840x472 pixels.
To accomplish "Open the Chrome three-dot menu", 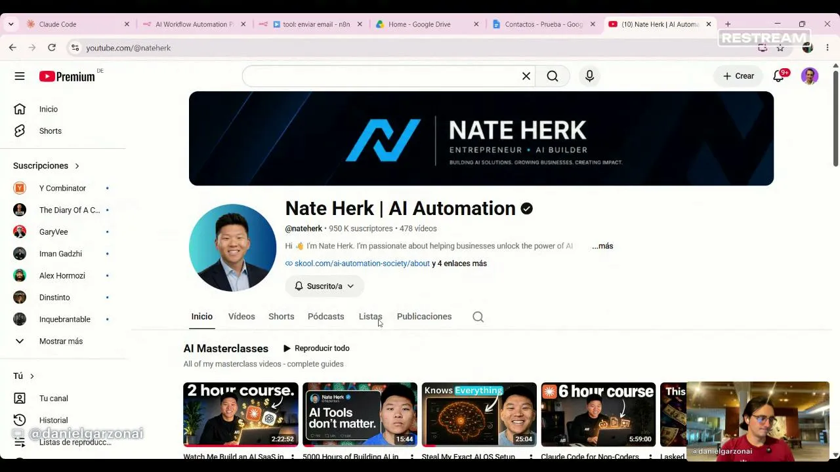I will [828, 48].
